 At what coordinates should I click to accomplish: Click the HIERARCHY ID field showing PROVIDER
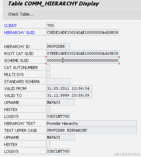[58, 46]
